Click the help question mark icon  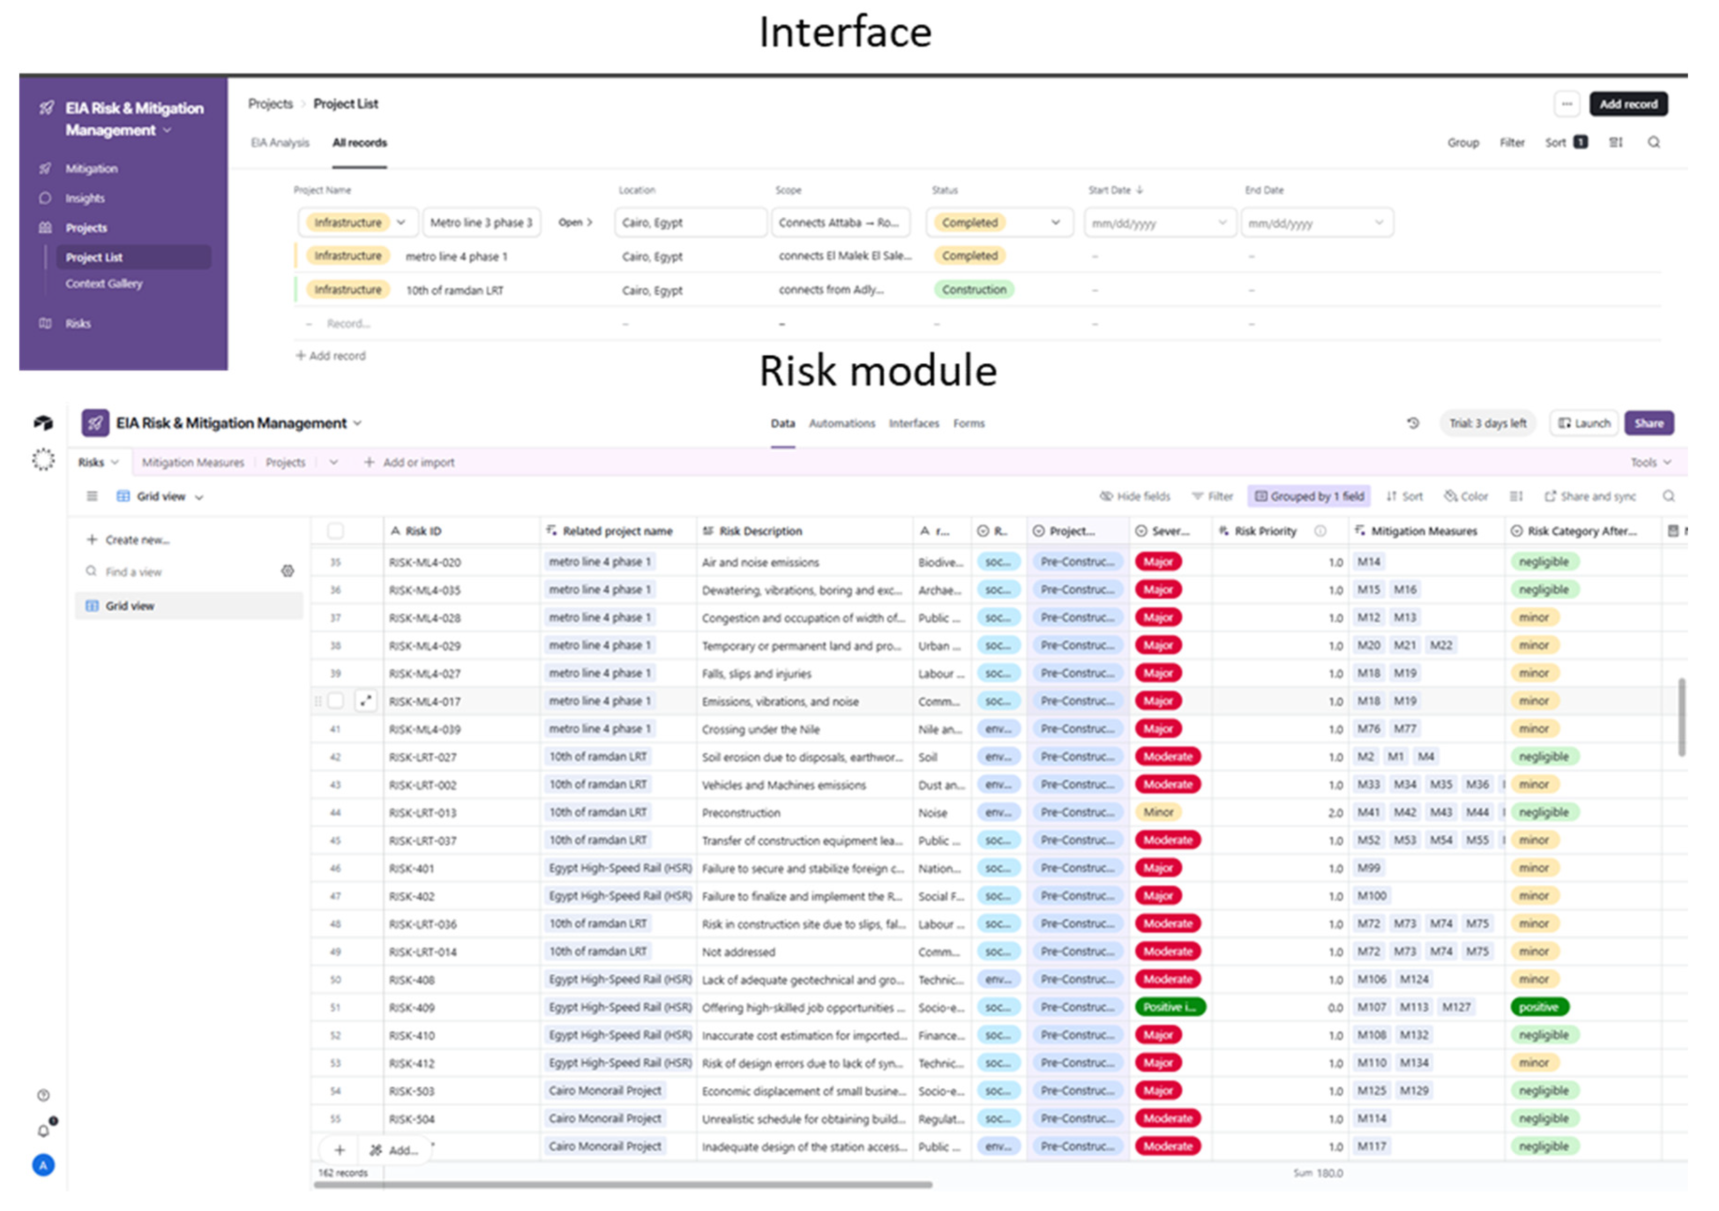43,1095
